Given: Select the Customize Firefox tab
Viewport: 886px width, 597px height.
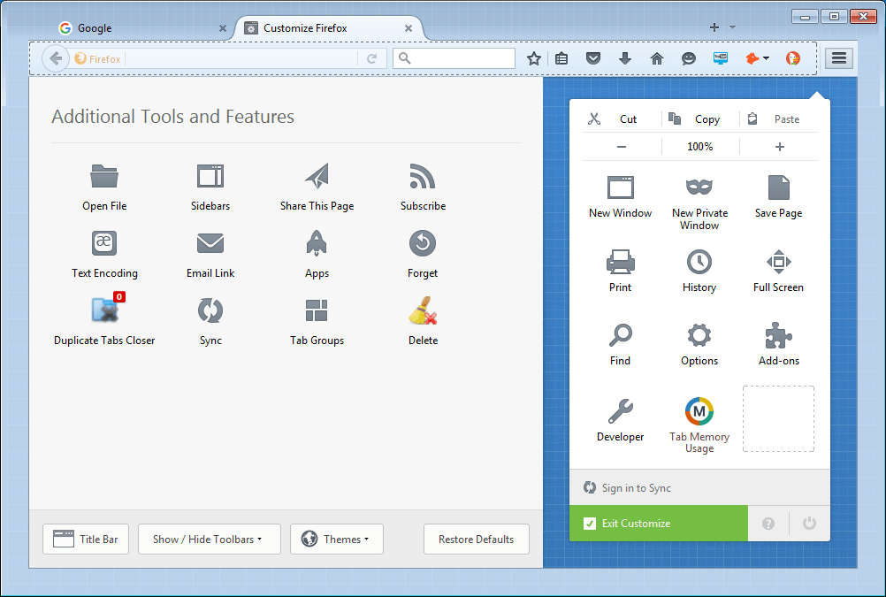Looking at the screenshot, I should pyautogui.click(x=318, y=27).
